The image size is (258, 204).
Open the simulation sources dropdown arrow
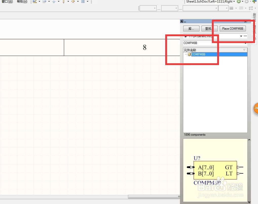point(78,2)
